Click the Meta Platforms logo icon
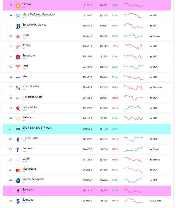 pos(18,16)
